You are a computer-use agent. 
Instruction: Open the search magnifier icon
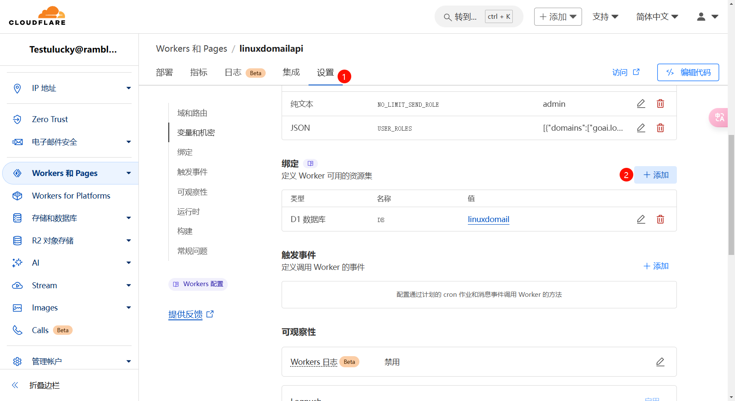[x=447, y=17]
